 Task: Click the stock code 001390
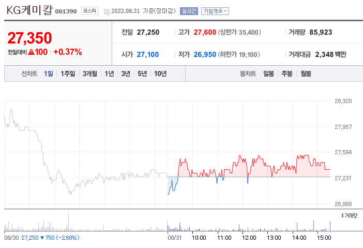point(66,11)
